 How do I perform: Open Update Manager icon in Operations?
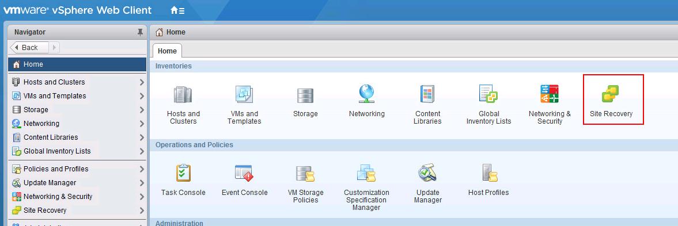pyautogui.click(x=427, y=173)
